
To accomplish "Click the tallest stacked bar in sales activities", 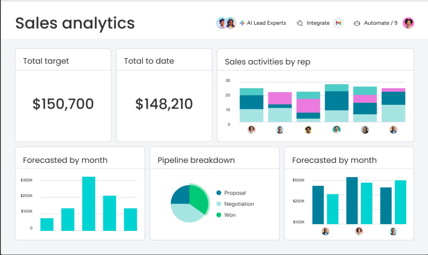I will [x=337, y=103].
